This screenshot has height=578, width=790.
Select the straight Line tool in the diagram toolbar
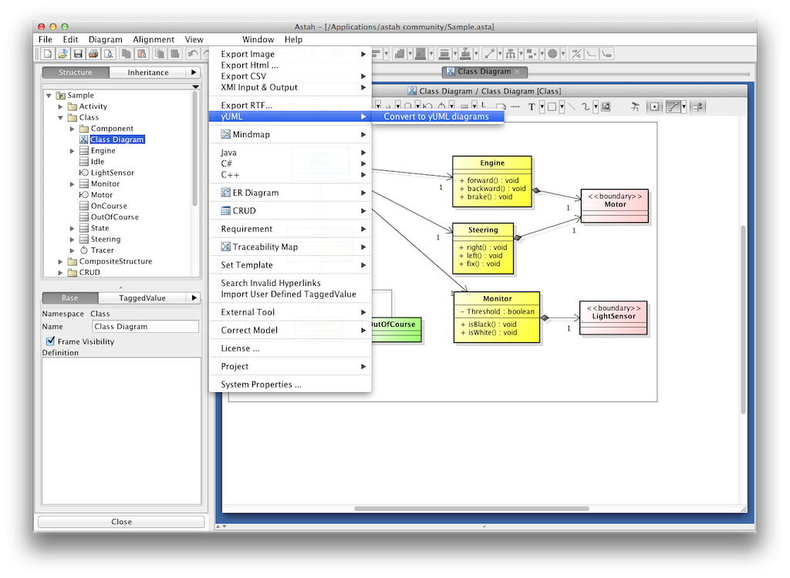572,107
